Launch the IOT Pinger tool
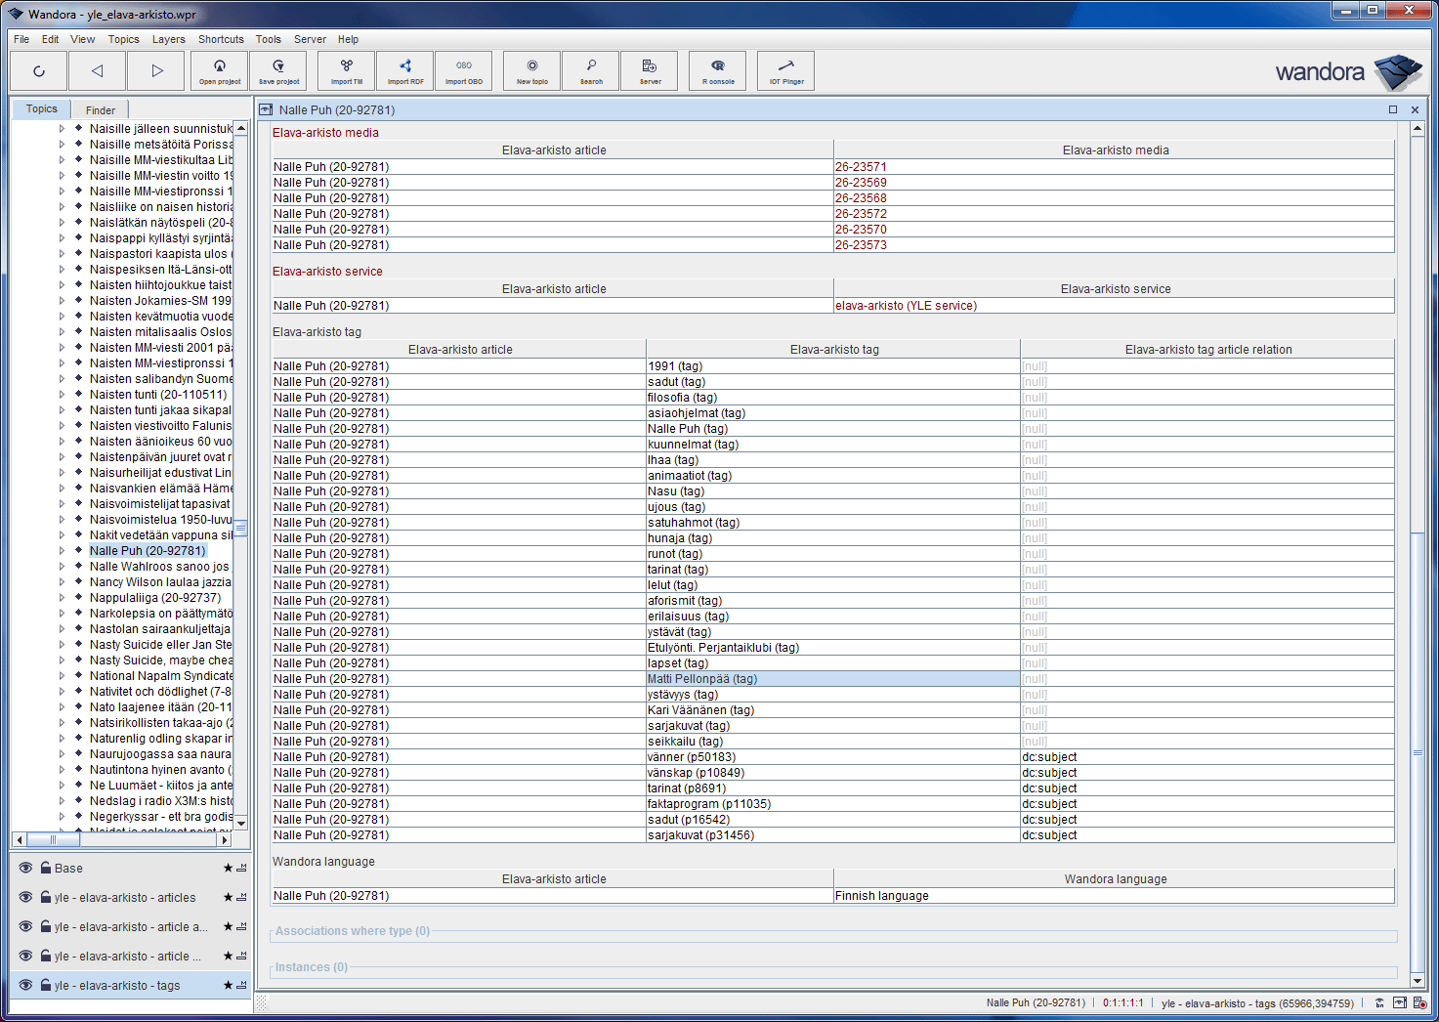Screen dimensions: 1439x1022 pyautogui.click(x=786, y=70)
